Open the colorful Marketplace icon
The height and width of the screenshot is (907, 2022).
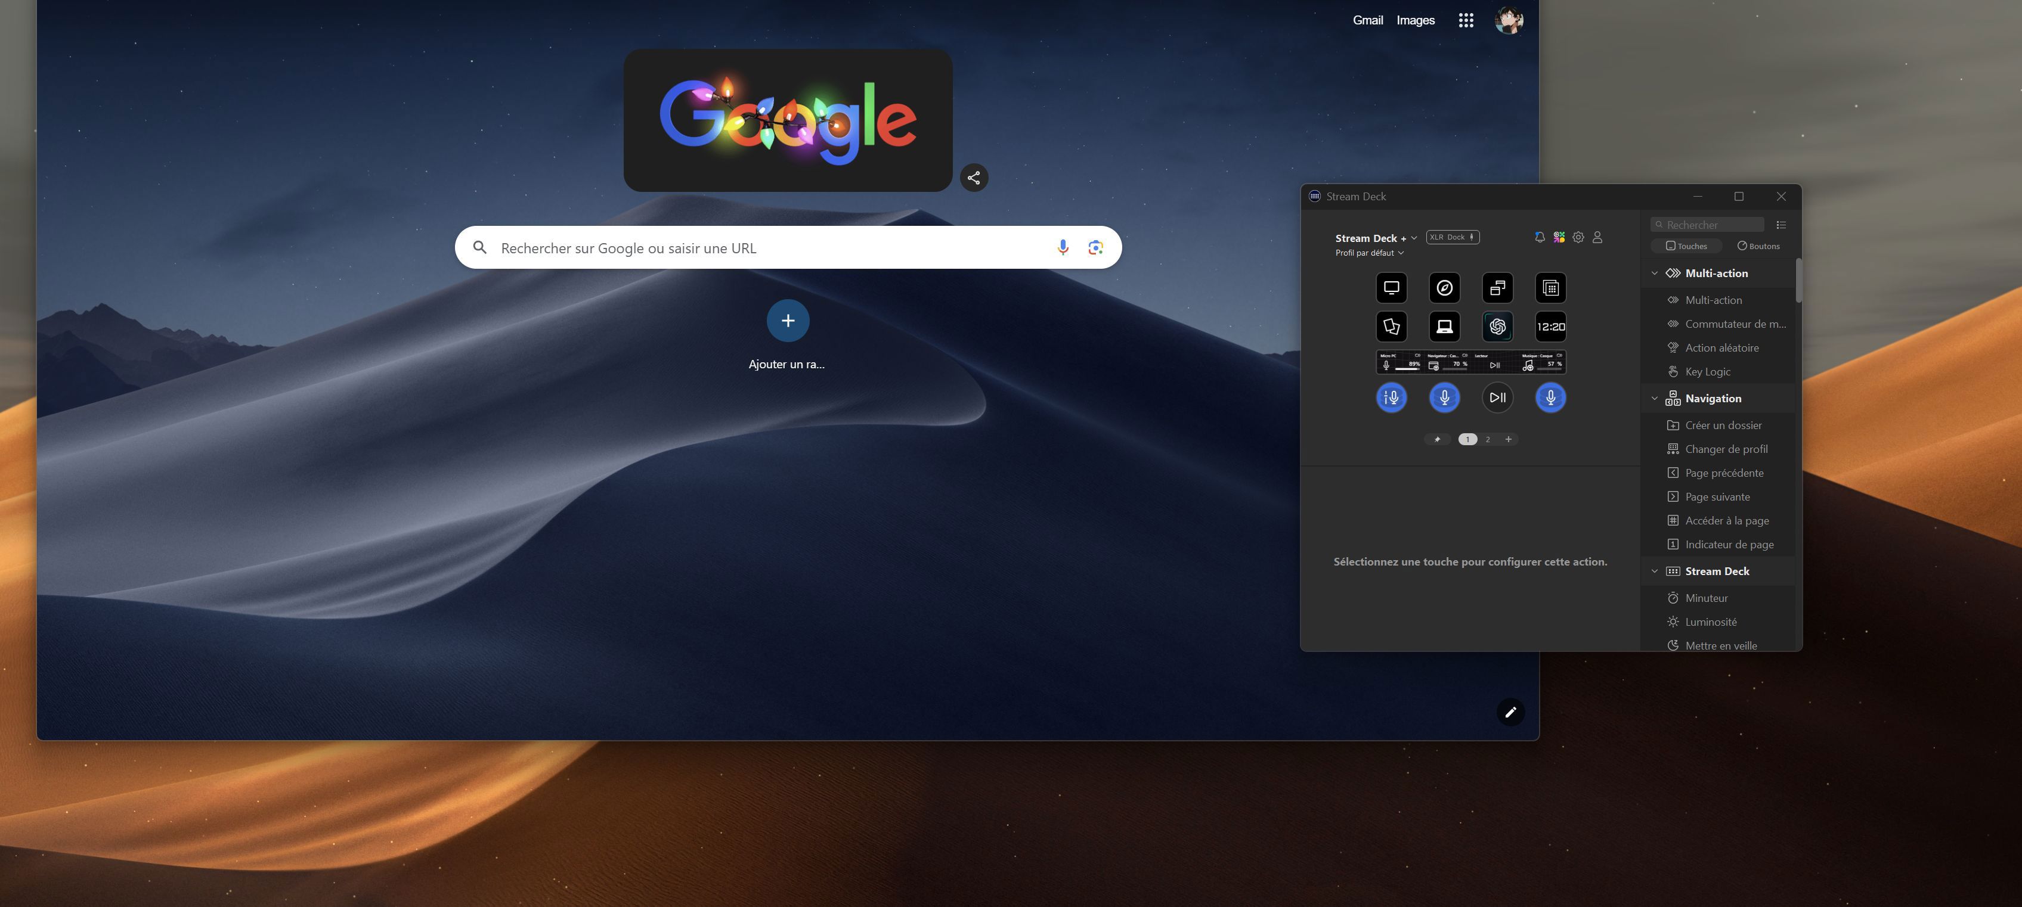pos(1559,237)
